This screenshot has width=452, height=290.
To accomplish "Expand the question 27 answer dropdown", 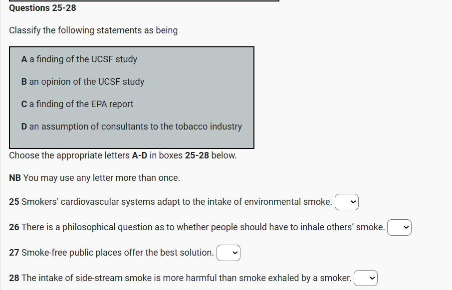I will click(228, 253).
